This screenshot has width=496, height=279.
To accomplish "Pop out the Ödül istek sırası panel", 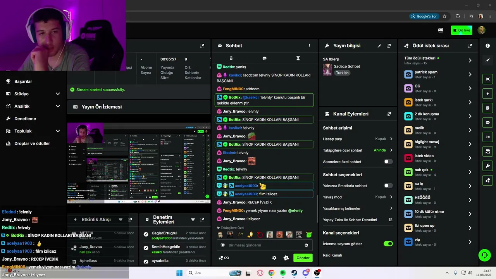I will [470, 46].
